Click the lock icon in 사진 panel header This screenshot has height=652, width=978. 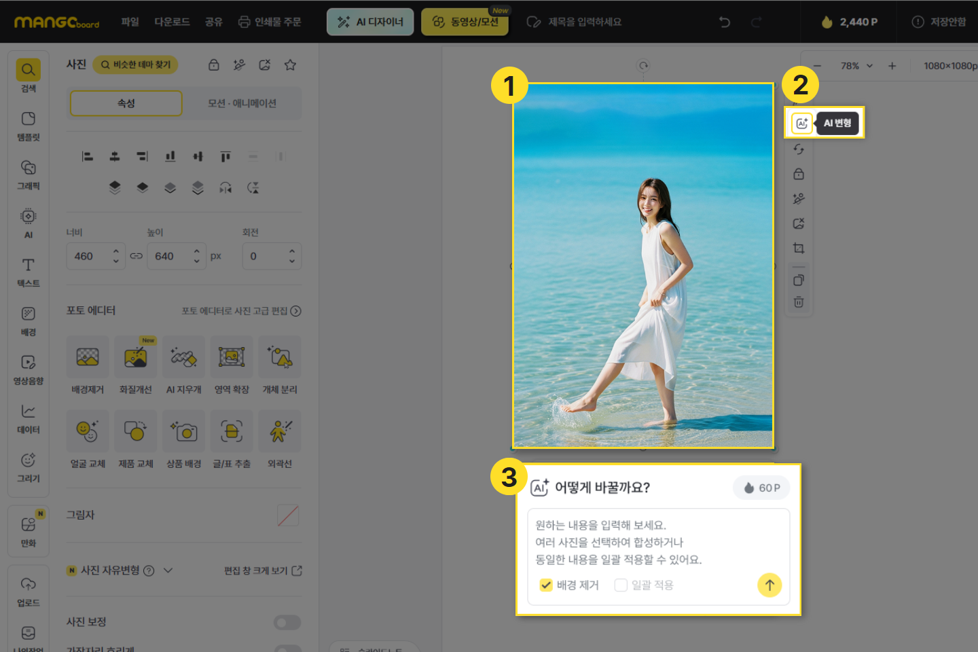[213, 65]
